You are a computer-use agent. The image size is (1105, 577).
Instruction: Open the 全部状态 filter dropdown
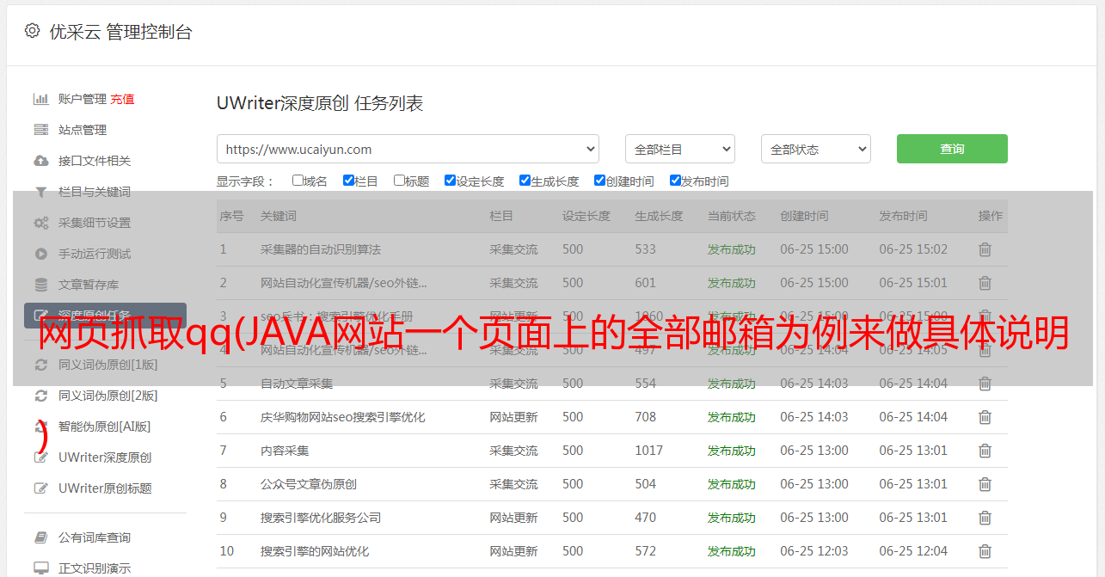815,149
